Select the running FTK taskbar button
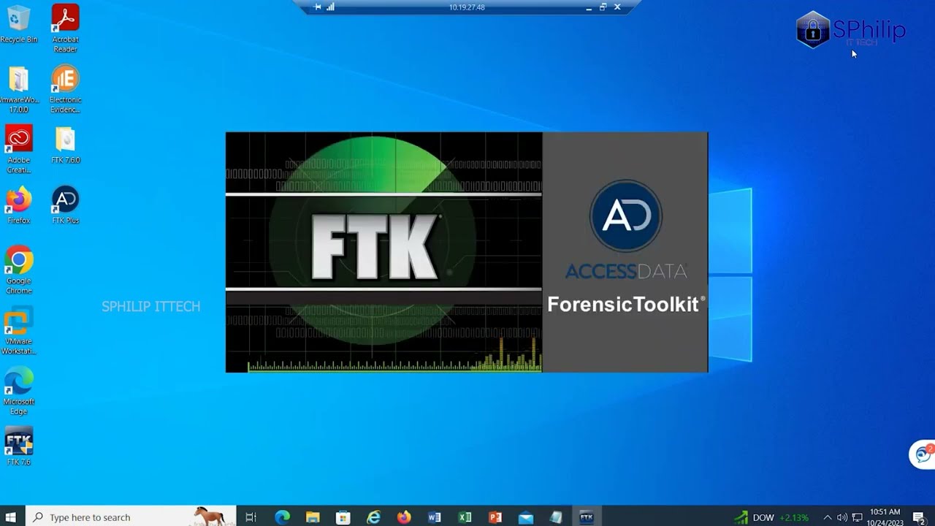 pyautogui.click(x=587, y=517)
